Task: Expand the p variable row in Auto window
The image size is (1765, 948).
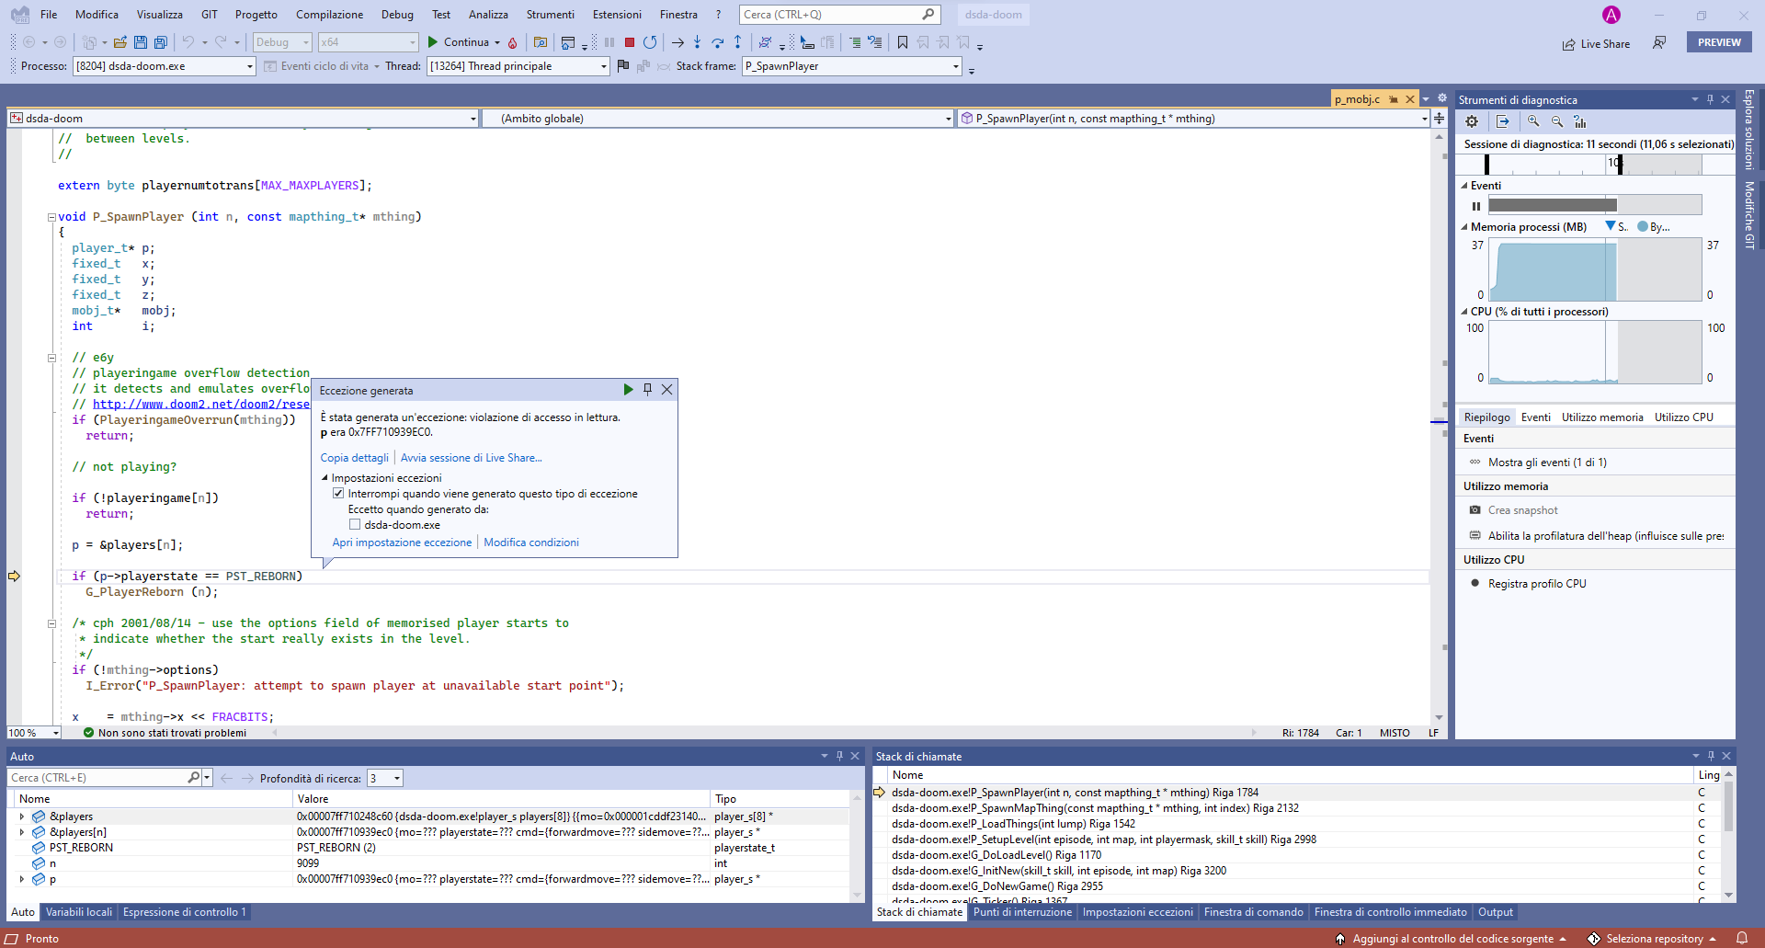Action: coord(22,879)
